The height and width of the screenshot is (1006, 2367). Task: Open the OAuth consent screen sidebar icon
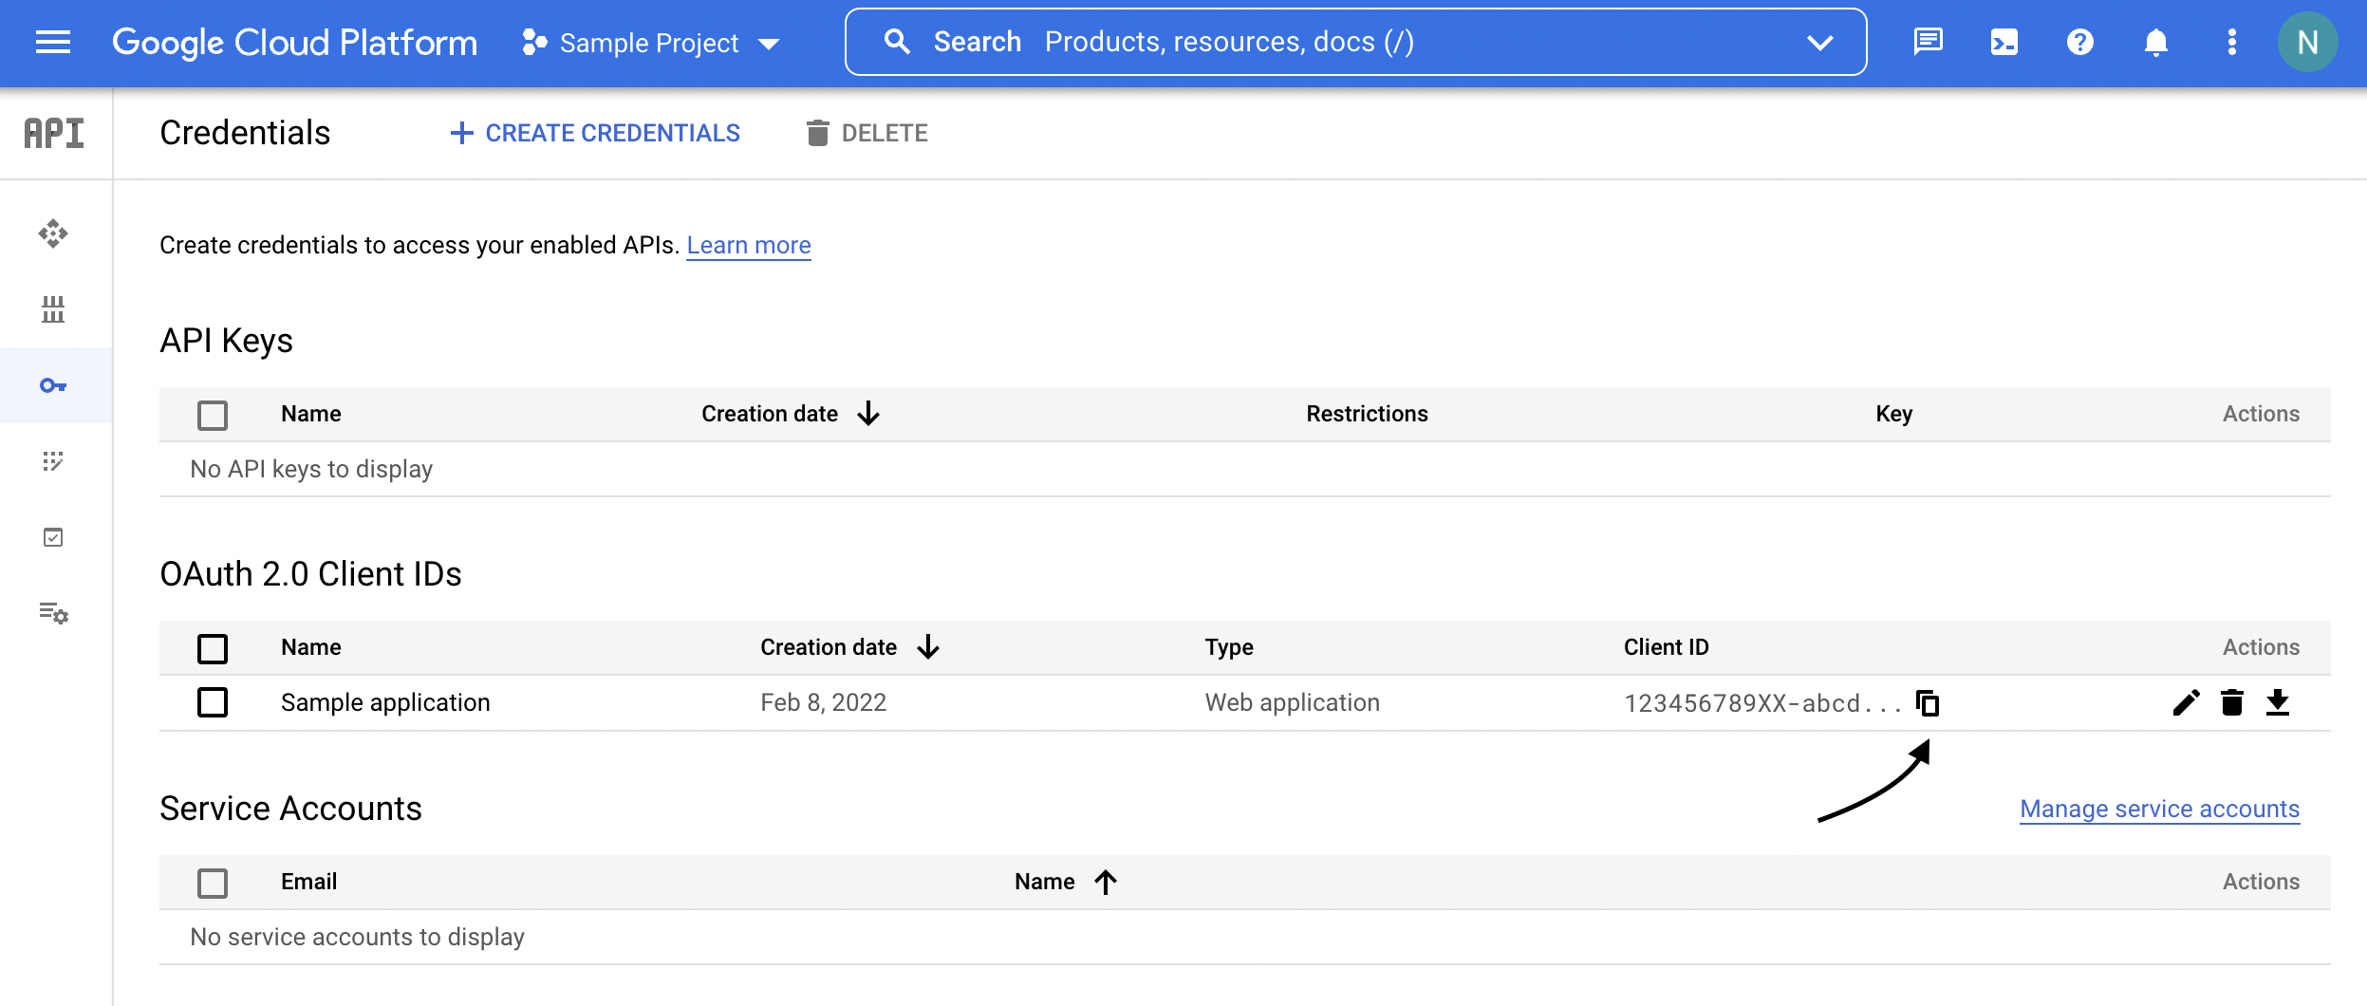pos(53,461)
